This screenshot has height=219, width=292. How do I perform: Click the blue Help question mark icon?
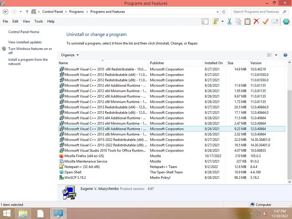tap(285, 55)
